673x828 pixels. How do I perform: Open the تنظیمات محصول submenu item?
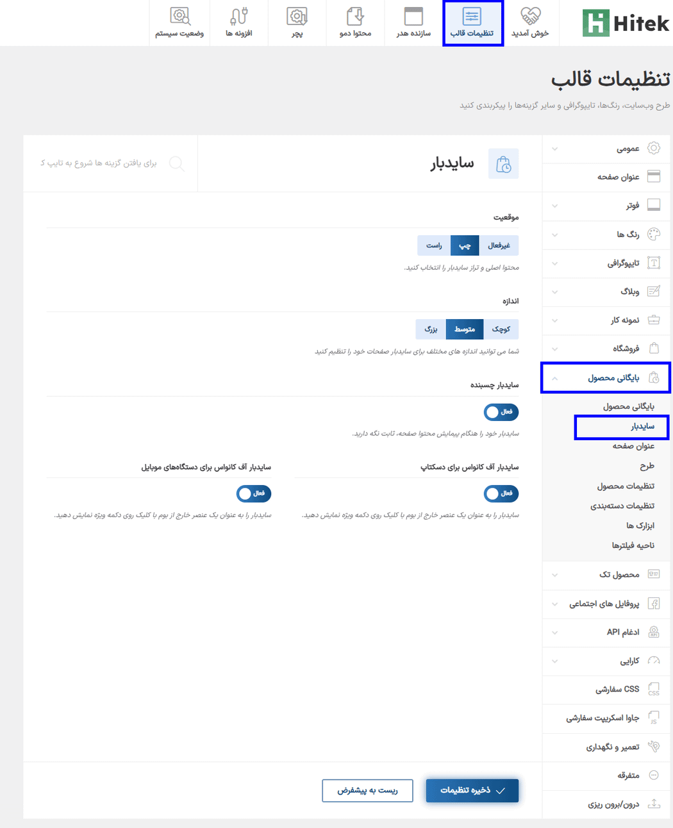(626, 486)
